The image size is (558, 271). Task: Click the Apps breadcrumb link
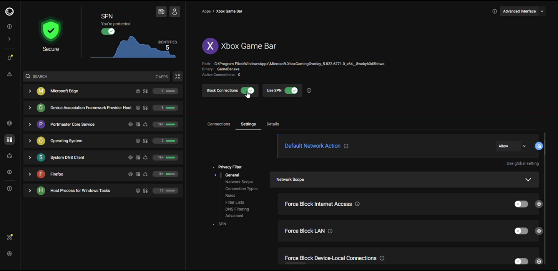206,11
